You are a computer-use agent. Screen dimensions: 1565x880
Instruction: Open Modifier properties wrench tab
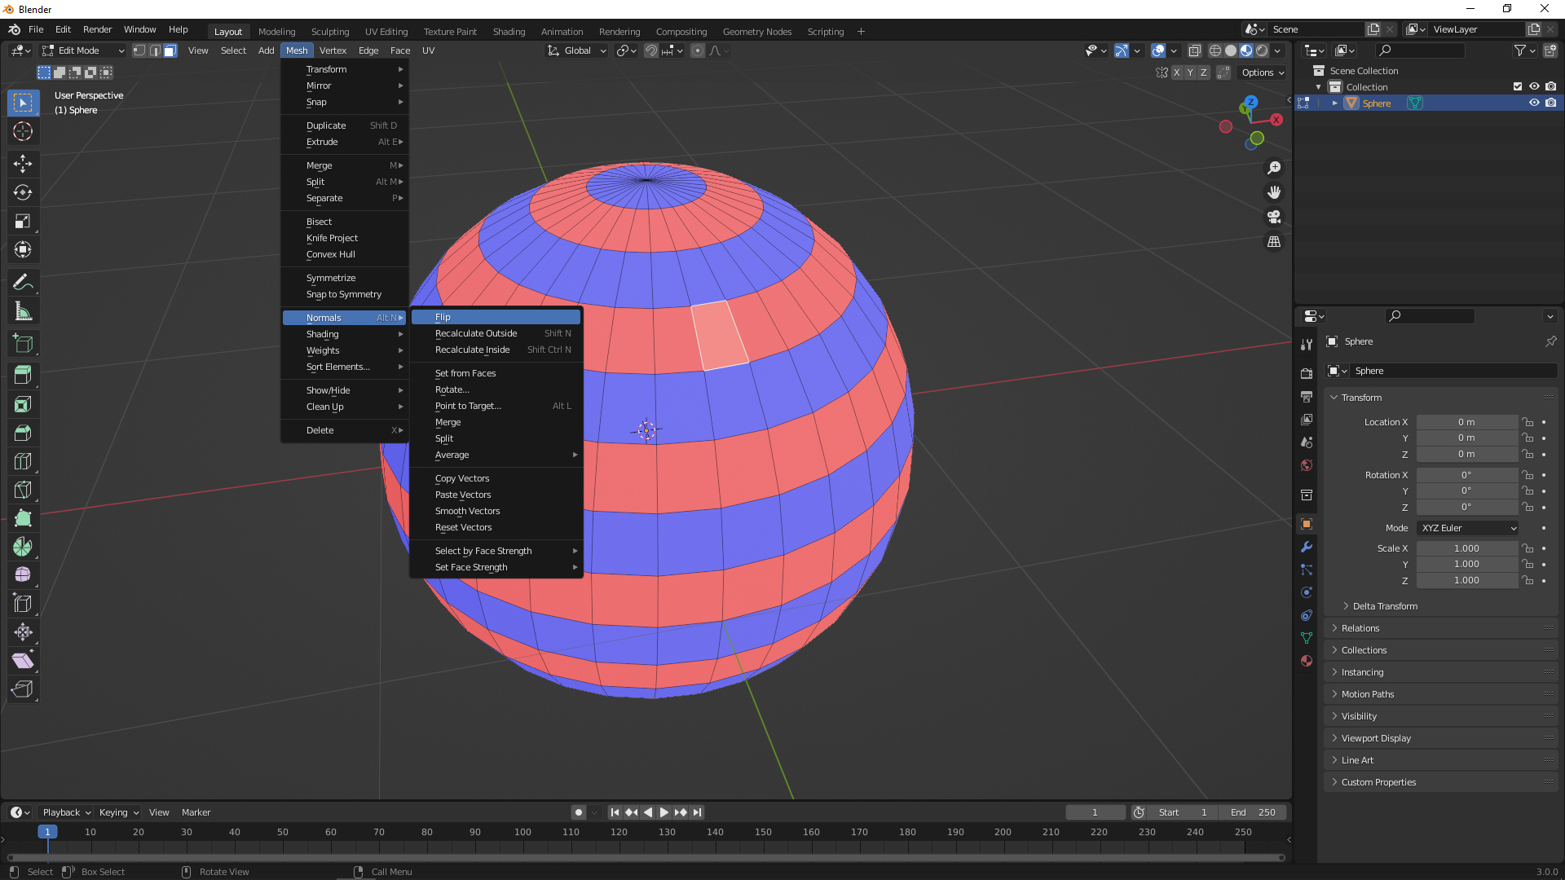click(x=1307, y=547)
